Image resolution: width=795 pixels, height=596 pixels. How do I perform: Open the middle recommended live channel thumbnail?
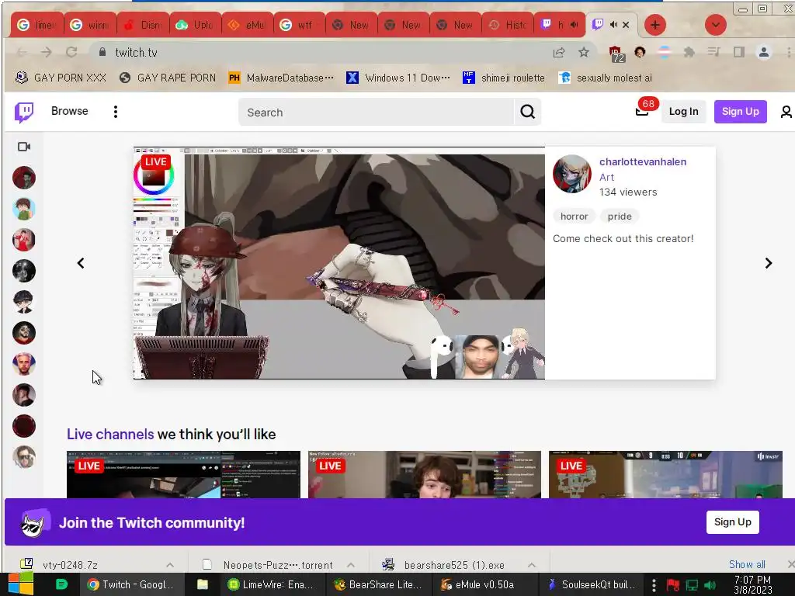[x=425, y=474]
